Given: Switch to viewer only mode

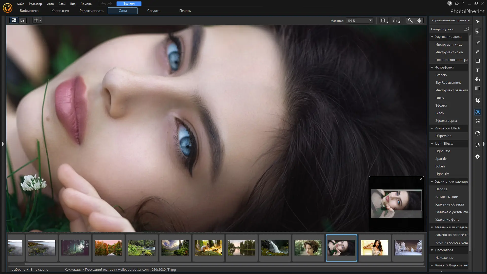Looking at the screenshot, I should coord(23,21).
